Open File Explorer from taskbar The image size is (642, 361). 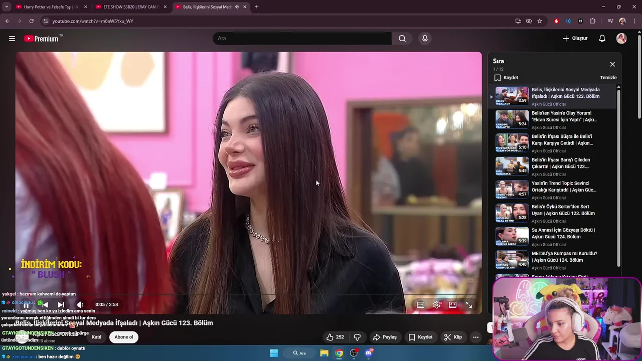pos(324,353)
